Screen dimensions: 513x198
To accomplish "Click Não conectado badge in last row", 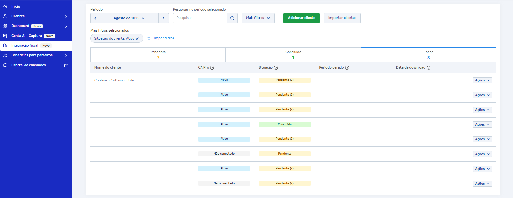I will [x=224, y=184].
